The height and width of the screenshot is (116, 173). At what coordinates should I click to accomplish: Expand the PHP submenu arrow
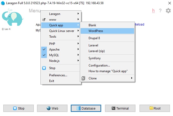pyautogui.click(x=78, y=43)
